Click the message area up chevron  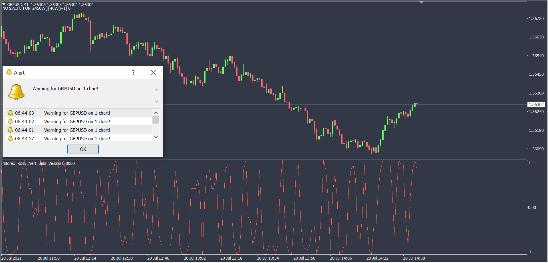click(156, 90)
